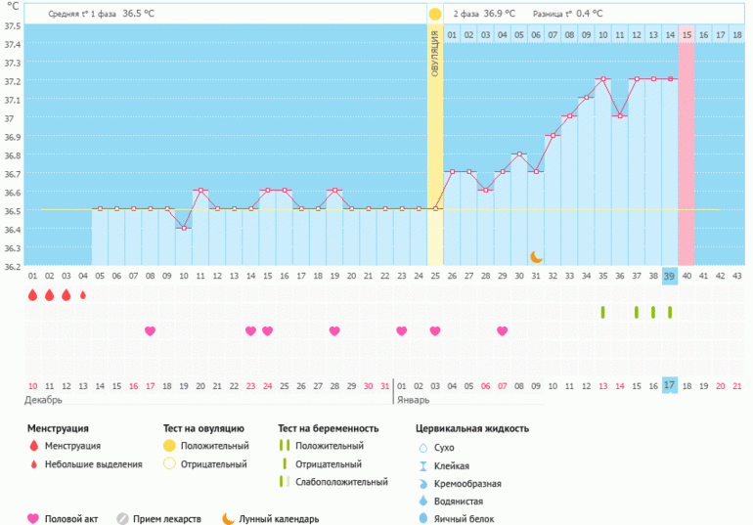Click the pink column for phase day 15
The image size is (753, 525).
pyautogui.click(x=687, y=147)
